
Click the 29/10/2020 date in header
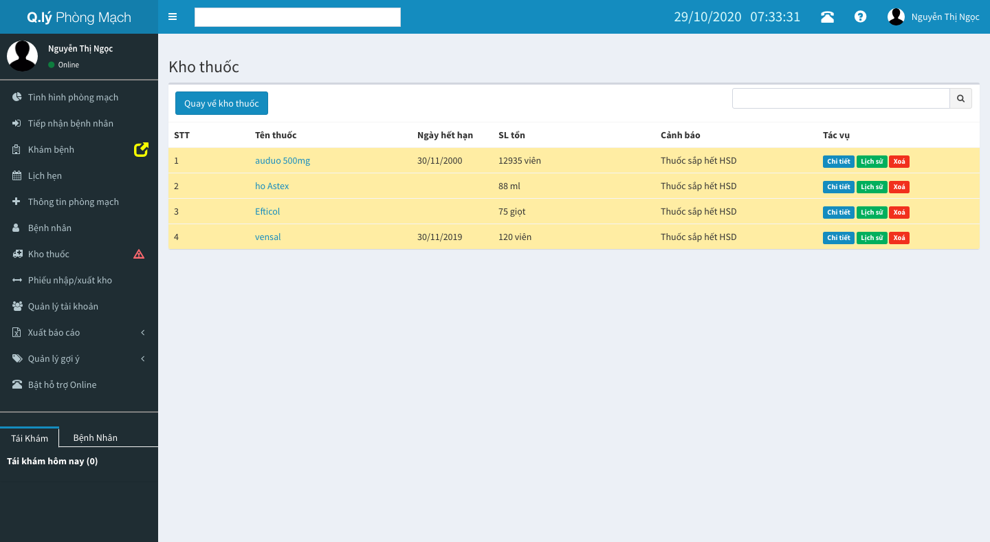coord(707,17)
